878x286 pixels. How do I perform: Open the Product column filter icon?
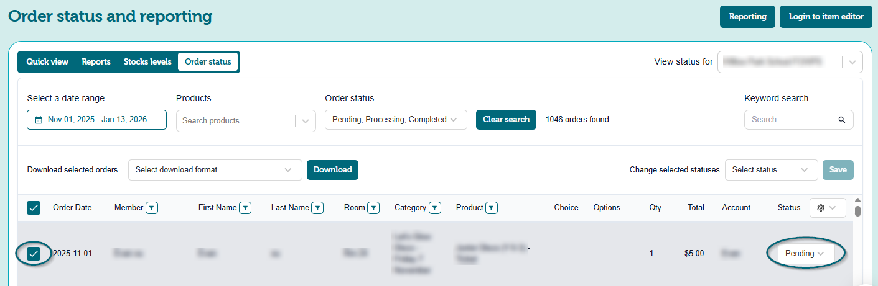tap(492, 208)
